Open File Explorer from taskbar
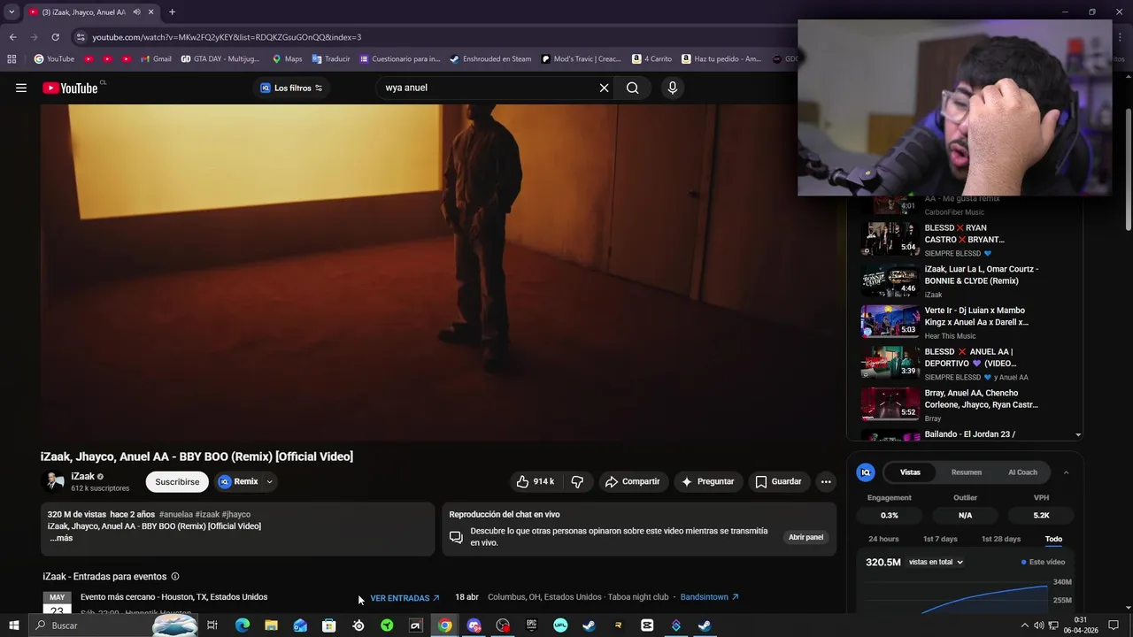This screenshot has width=1133, height=637. point(271,625)
